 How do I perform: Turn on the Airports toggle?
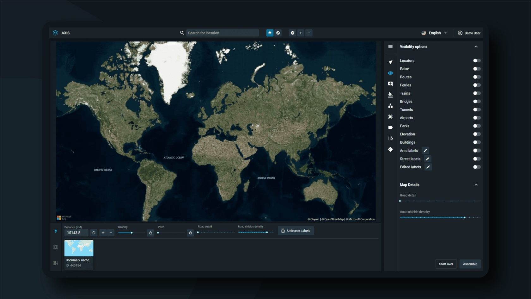(477, 118)
